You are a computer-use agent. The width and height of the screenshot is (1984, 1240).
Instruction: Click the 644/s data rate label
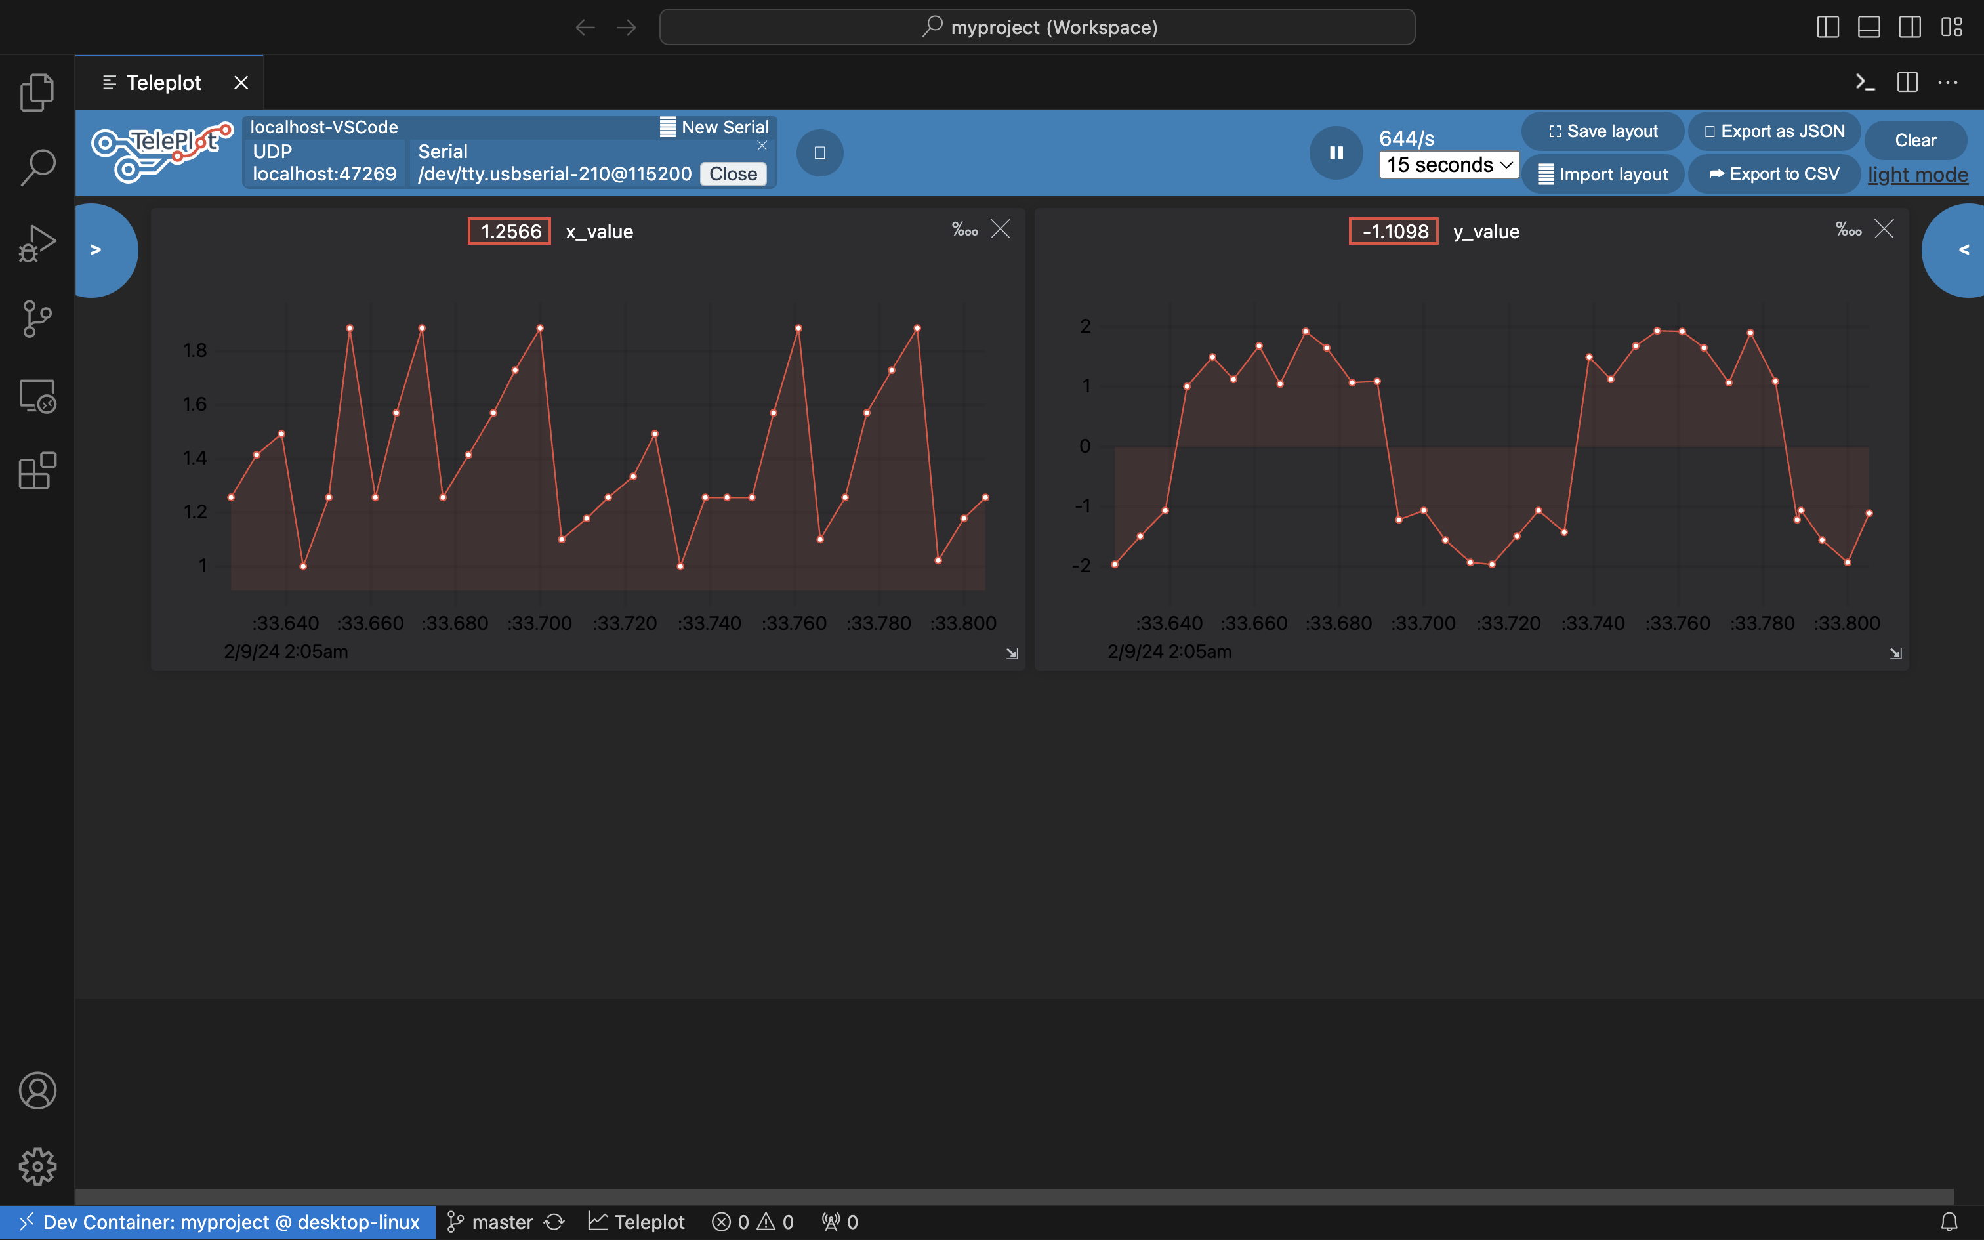click(x=1407, y=138)
